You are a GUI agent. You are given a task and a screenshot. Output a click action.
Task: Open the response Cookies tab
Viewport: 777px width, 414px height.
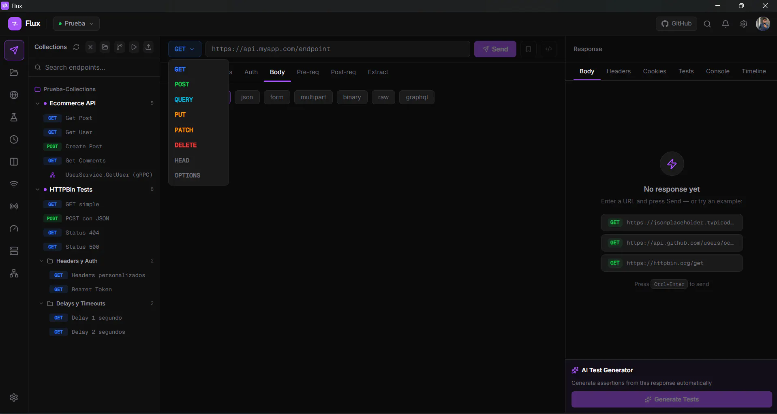[x=655, y=71]
